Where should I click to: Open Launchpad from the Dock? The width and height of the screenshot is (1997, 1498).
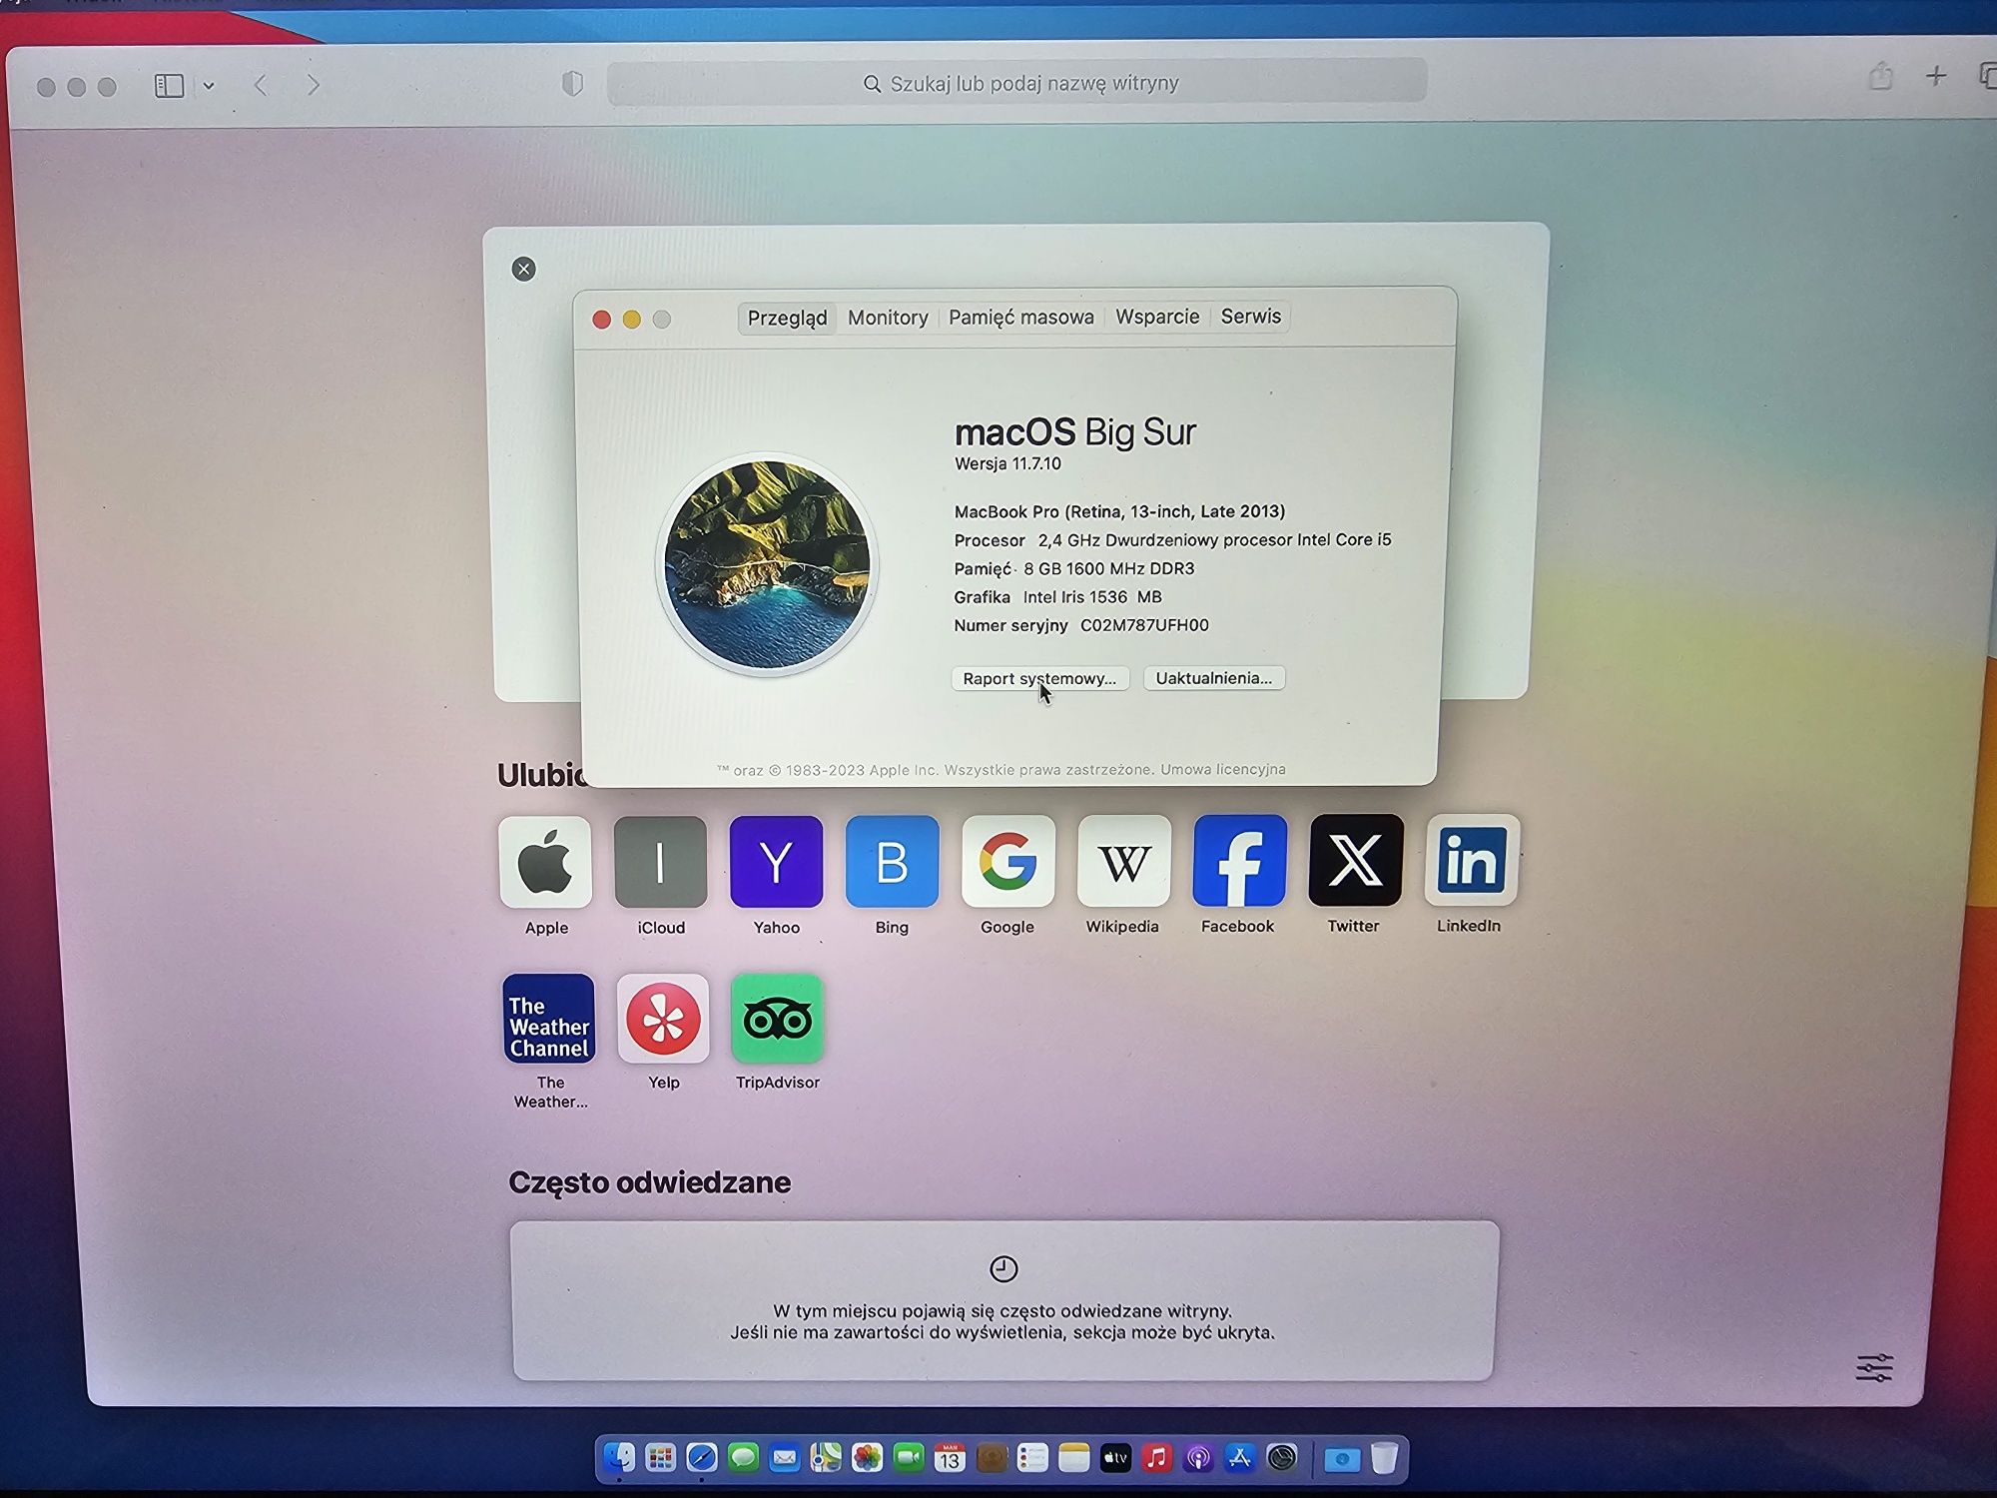tap(660, 1458)
